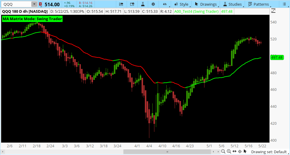Click the chart scale icon at top right
Screen dimensions: 290x155
pos(274,11)
